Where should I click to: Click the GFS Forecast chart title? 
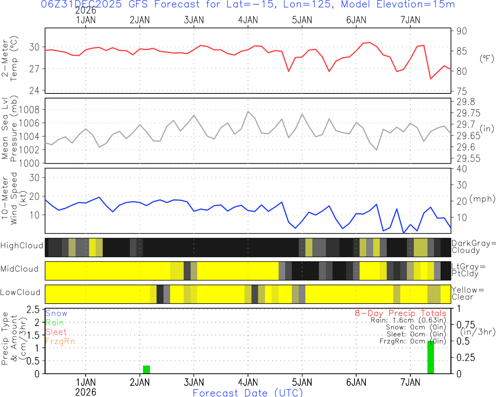pos(248,5)
